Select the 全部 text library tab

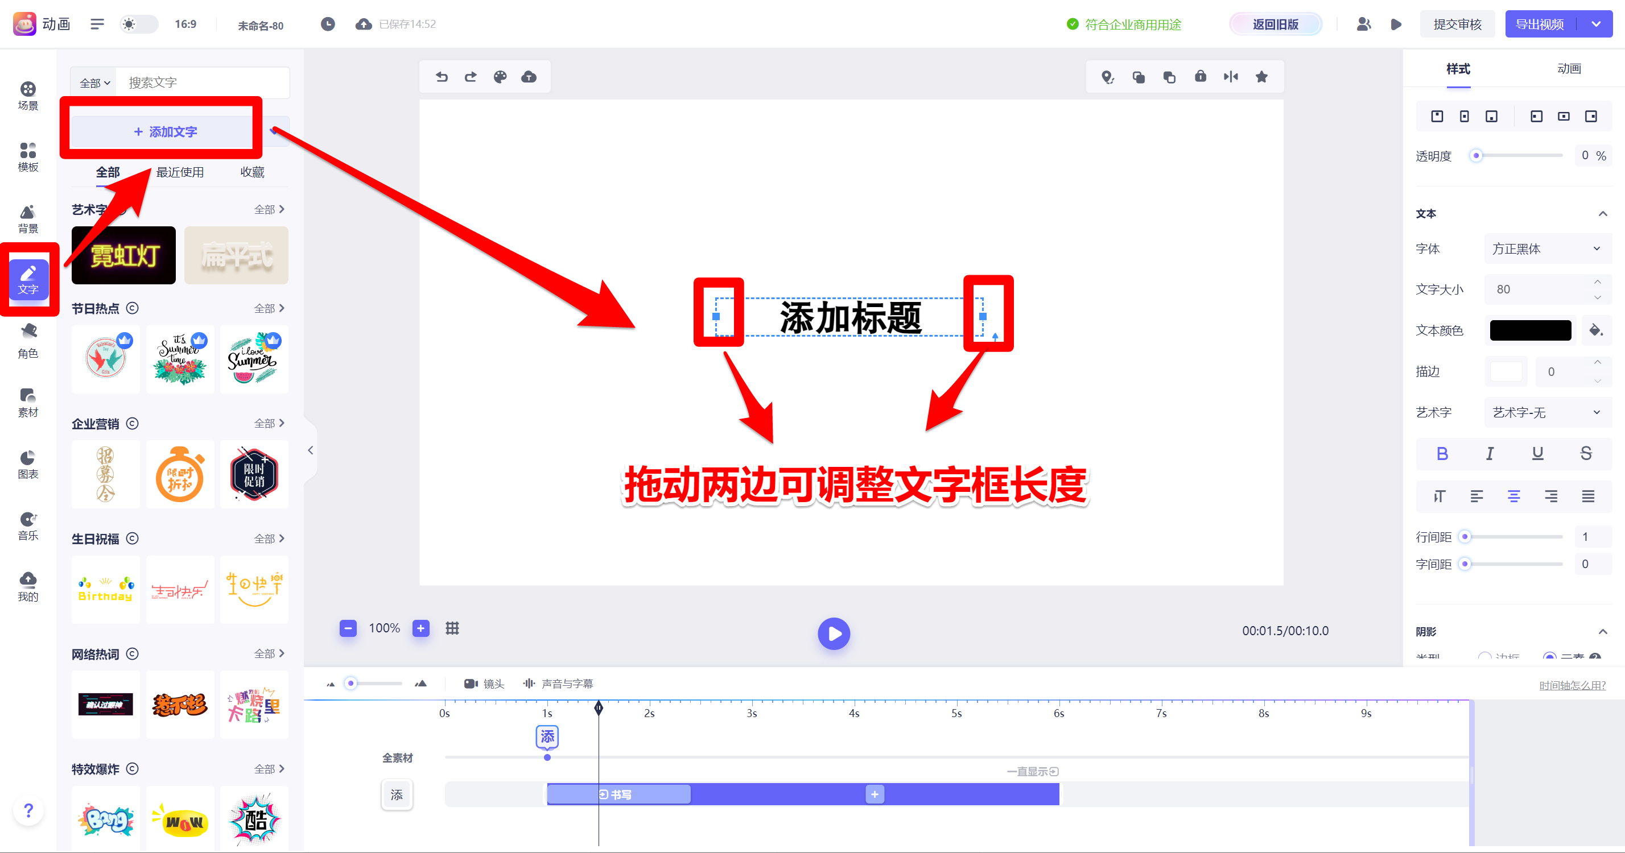(108, 172)
